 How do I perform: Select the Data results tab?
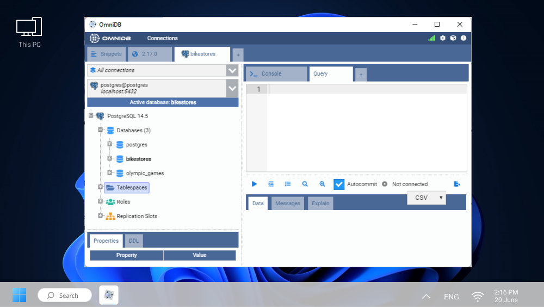coord(258,203)
